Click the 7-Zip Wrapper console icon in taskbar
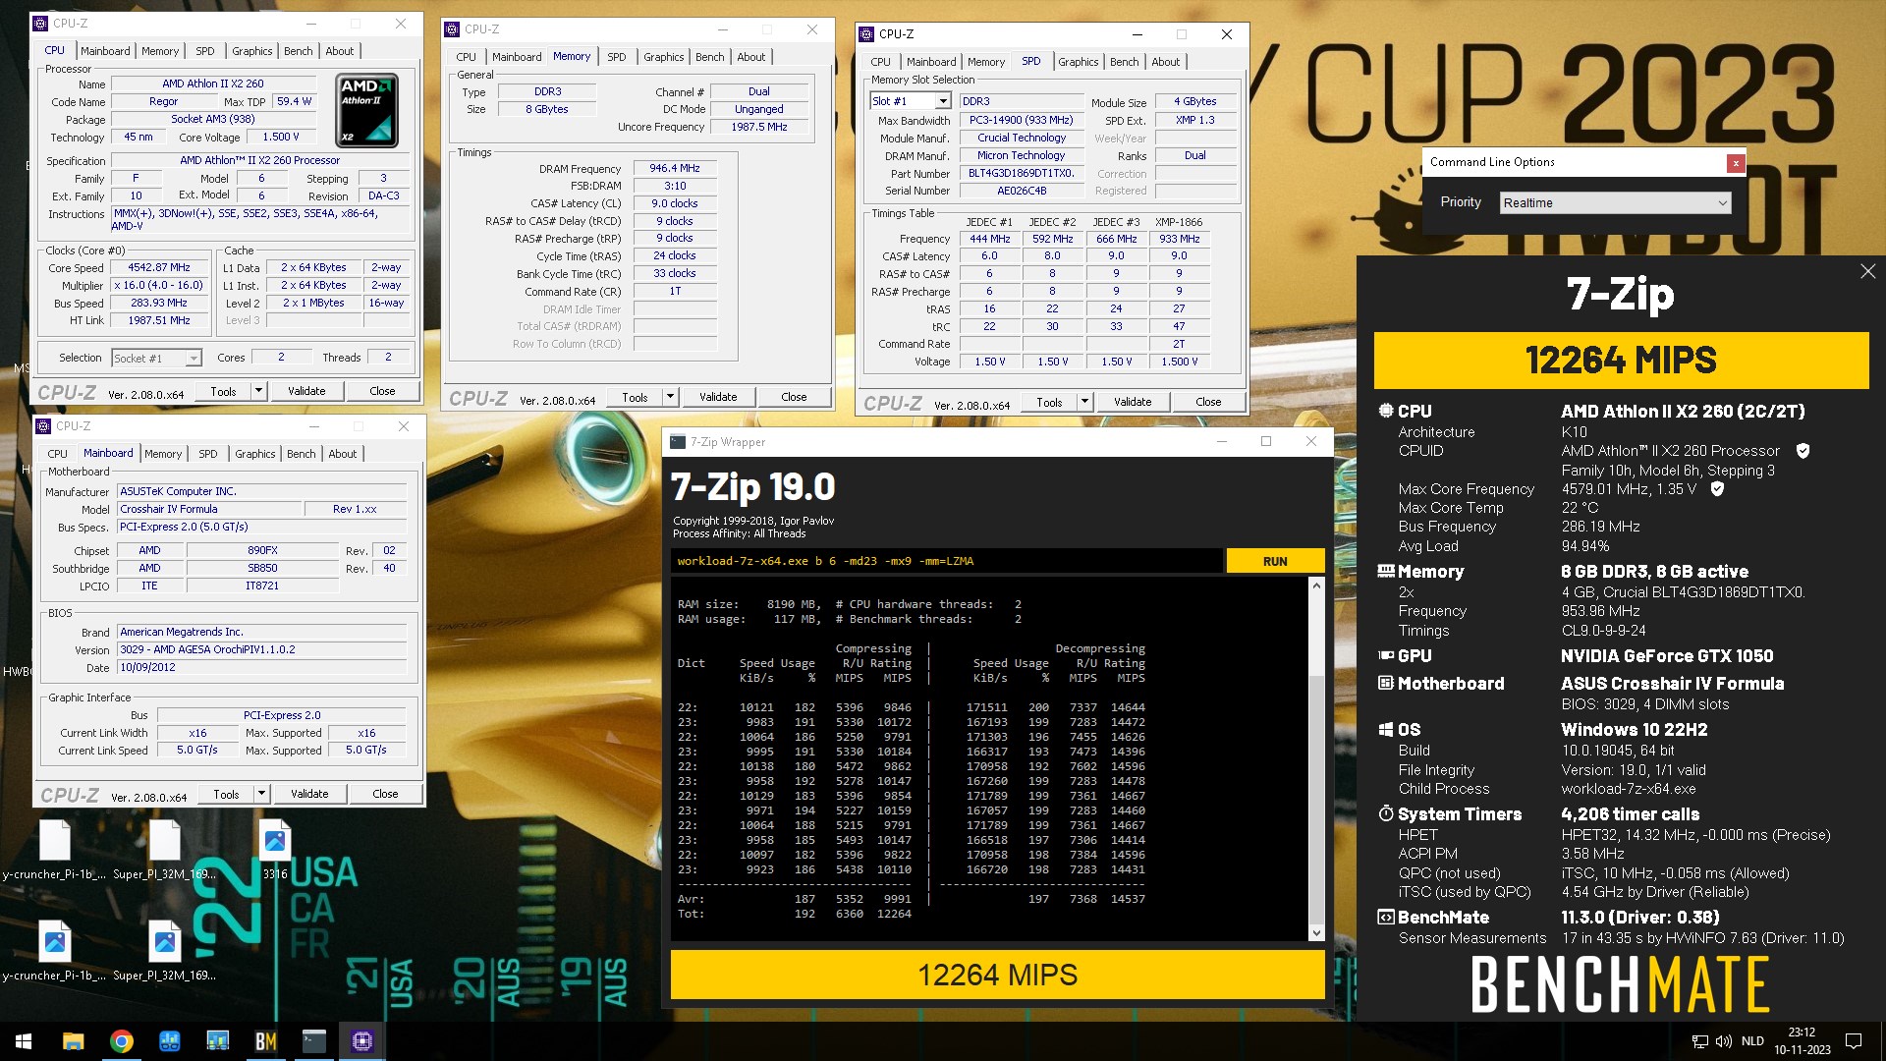Image resolution: width=1886 pixels, height=1061 pixels. point(313,1041)
